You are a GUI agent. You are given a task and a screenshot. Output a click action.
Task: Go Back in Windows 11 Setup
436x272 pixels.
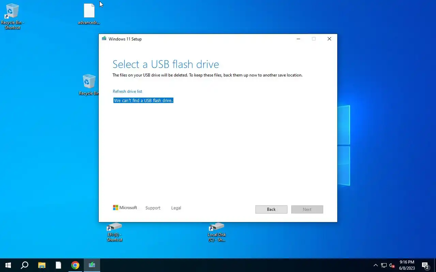271,209
